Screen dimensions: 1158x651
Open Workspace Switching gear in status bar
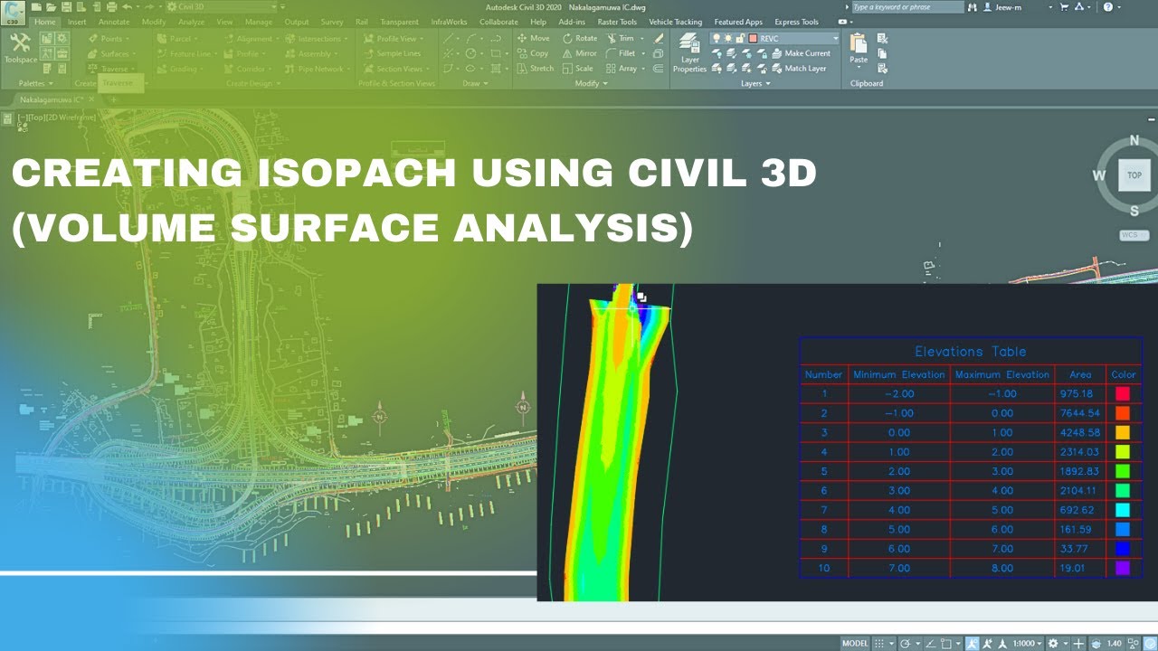(1053, 644)
